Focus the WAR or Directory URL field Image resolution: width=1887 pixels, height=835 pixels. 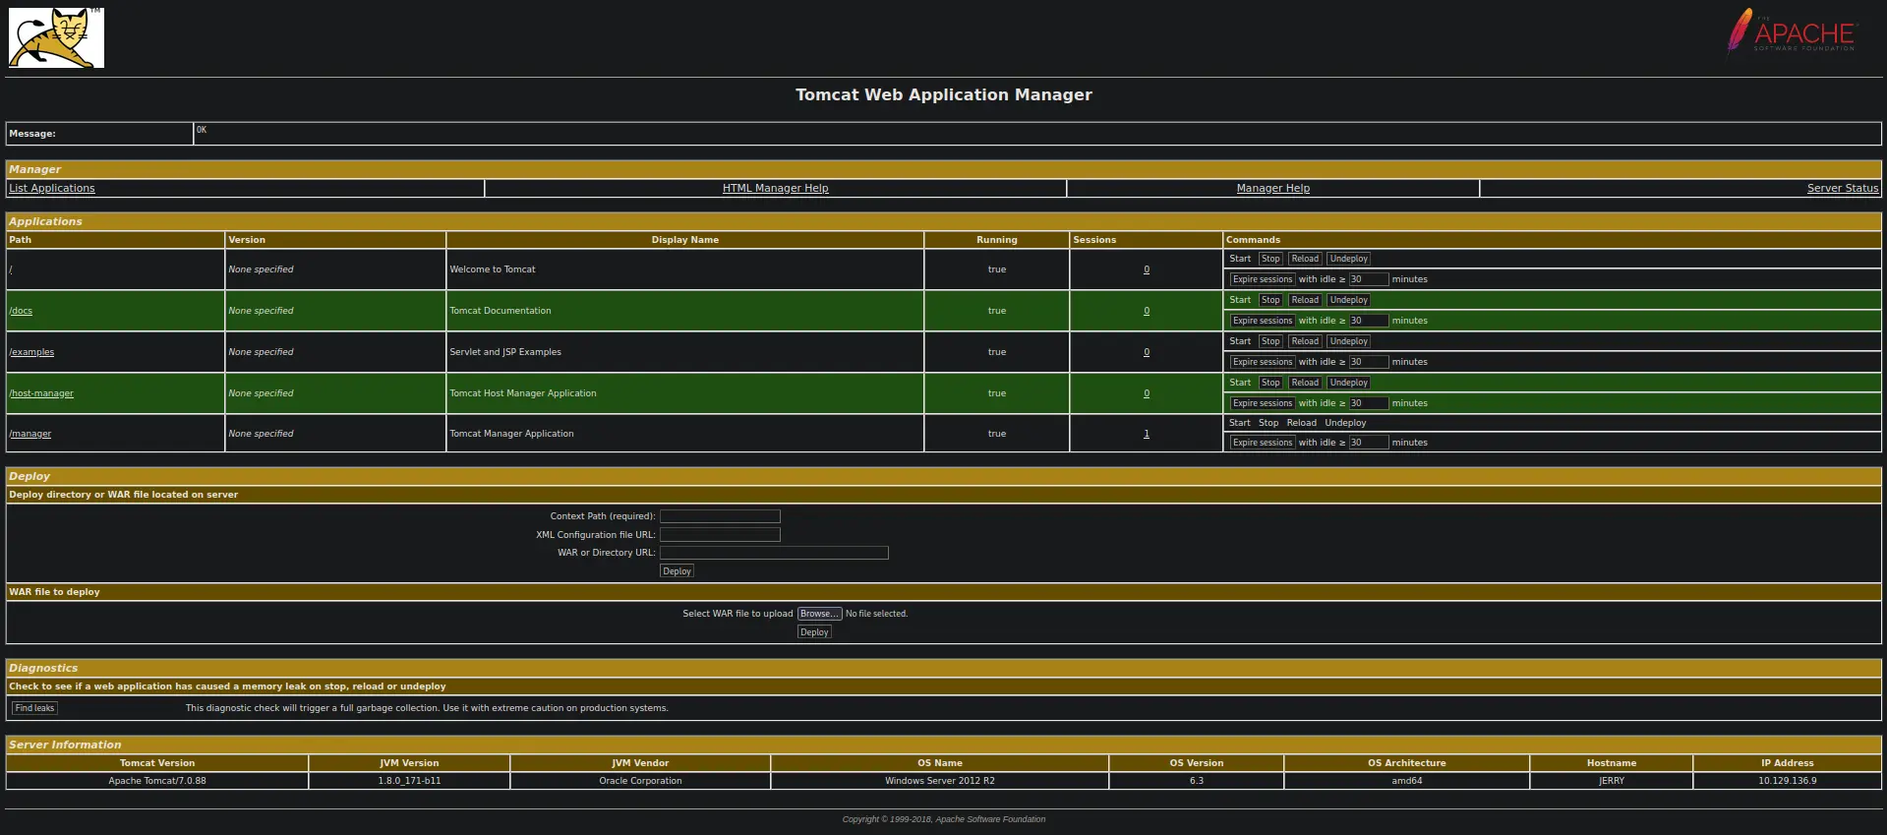click(774, 553)
